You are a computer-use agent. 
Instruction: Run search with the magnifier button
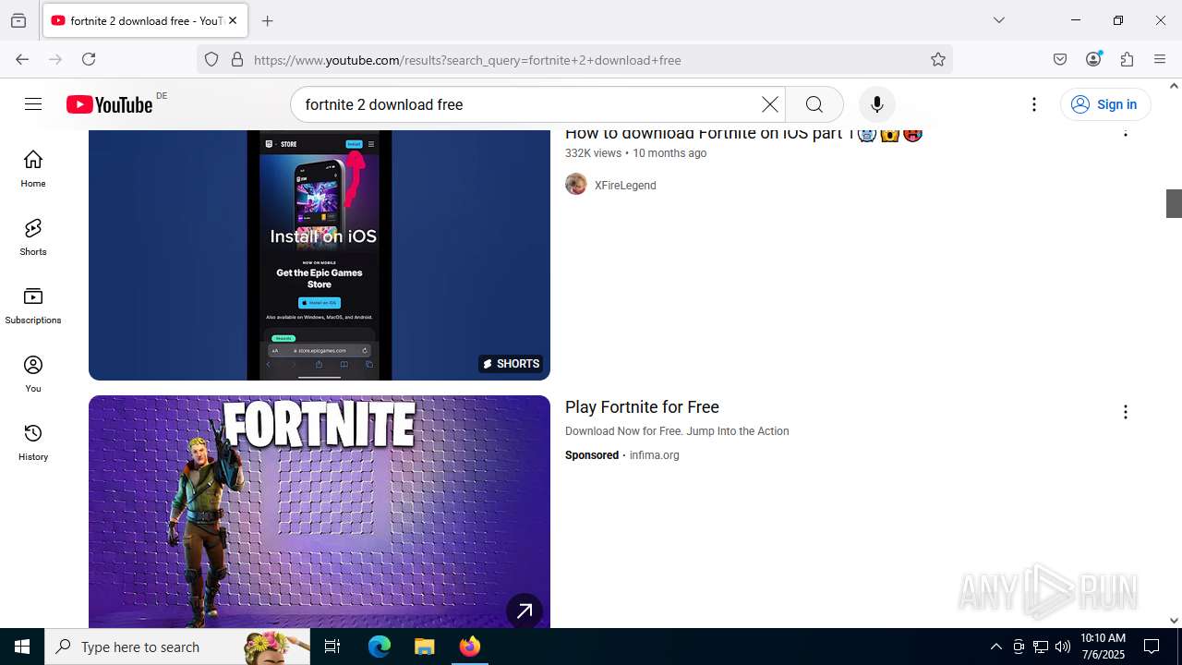(x=814, y=104)
